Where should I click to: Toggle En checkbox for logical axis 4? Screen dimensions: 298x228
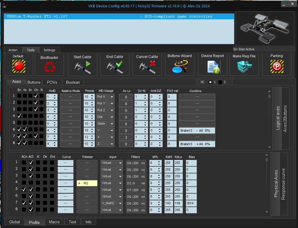point(19,116)
